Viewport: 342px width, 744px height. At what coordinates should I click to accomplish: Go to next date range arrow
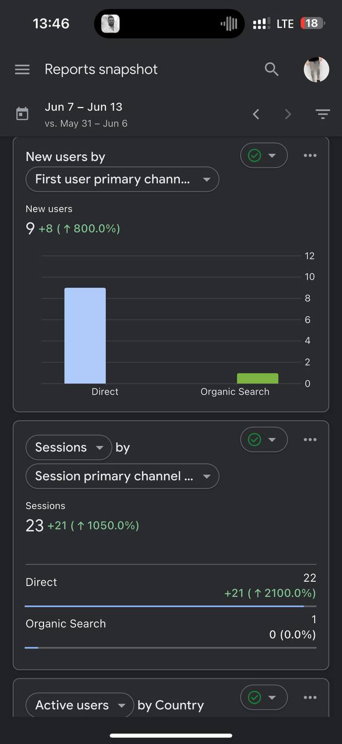click(288, 115)
